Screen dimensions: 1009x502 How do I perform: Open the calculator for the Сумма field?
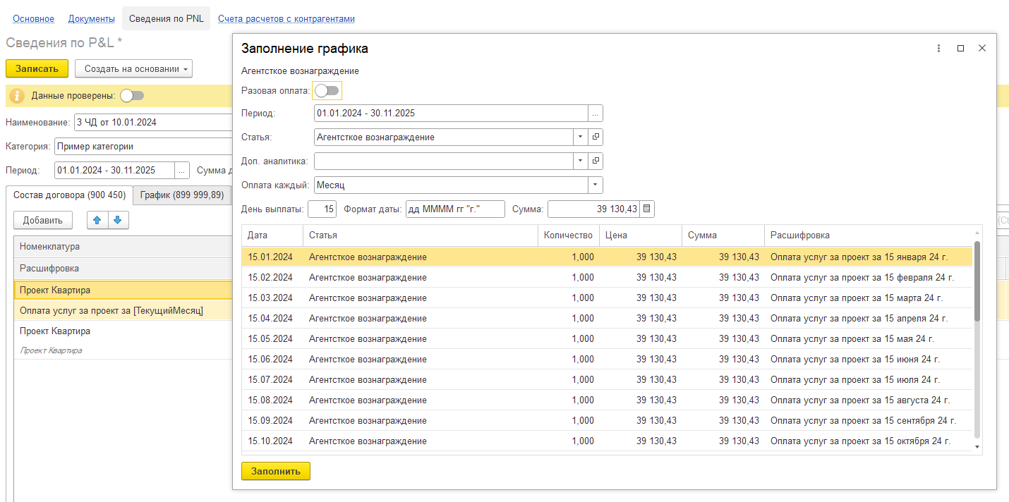648,209
